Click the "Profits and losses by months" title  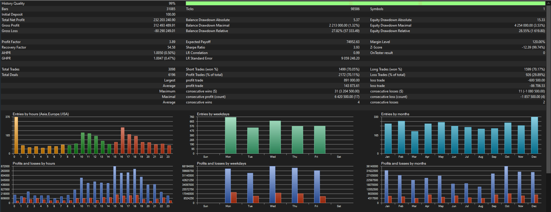point(403,163)
